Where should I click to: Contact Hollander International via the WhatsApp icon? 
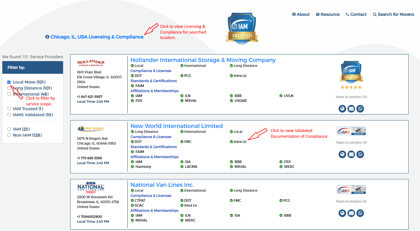pyautogui.click(x=360, y=109)
